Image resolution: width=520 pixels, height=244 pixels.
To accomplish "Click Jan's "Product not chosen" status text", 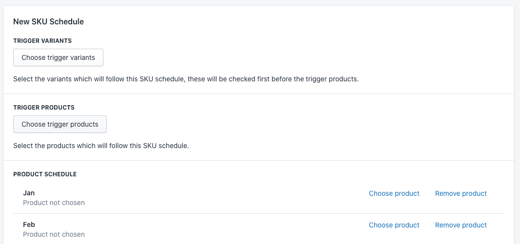I will tap(54, 203).
